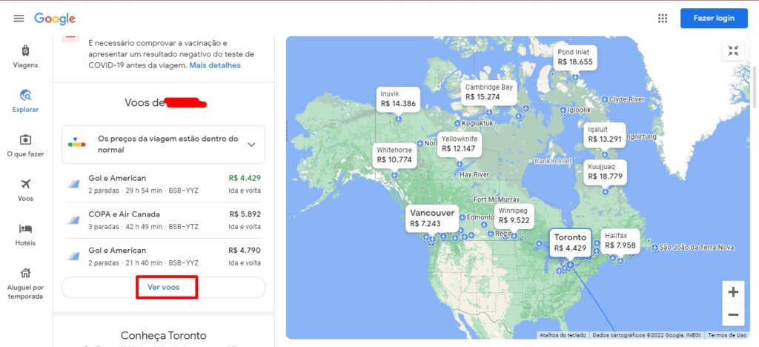Click the Kuujjuaq R$ 18.779 marker

click(x=605, y=172)
